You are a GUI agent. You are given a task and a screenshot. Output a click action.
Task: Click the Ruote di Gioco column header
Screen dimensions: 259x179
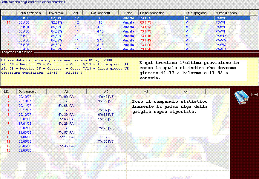(232, 13)
